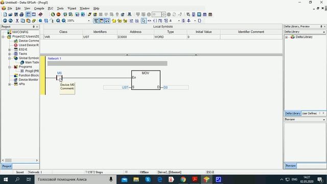The width and height of the screenshot is (327, 184).
Task: Click the green Run PLC toolbar icon
Action: (53, 14)
